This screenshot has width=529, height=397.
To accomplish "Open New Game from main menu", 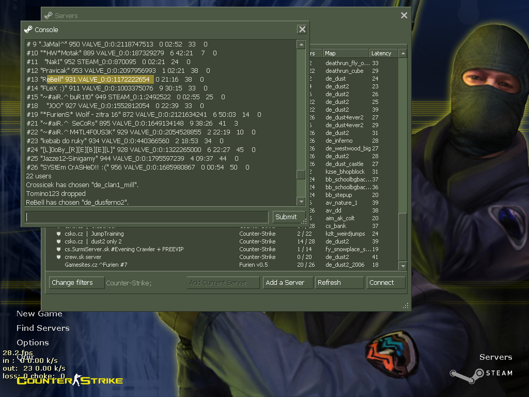I will point(39,314).
